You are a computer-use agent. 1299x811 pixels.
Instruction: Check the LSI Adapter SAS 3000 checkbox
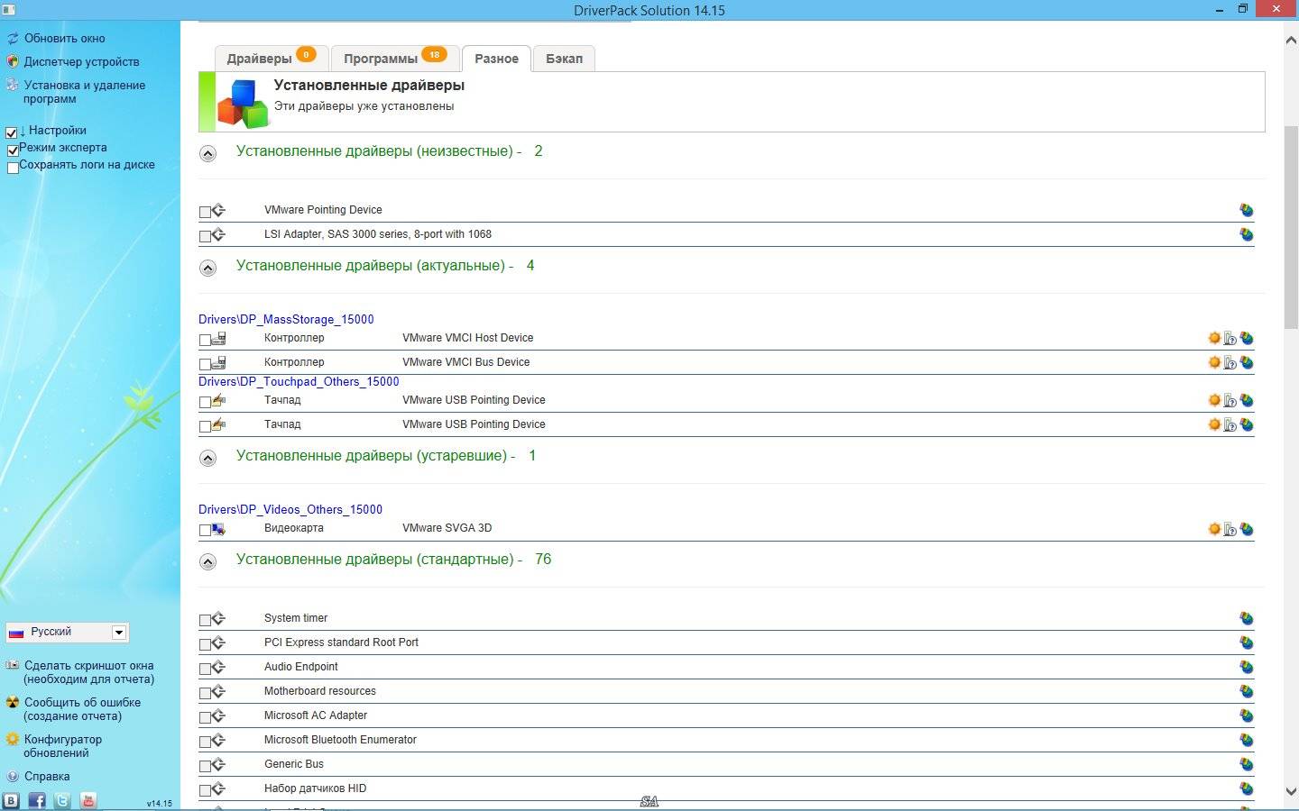coord(205,236)
